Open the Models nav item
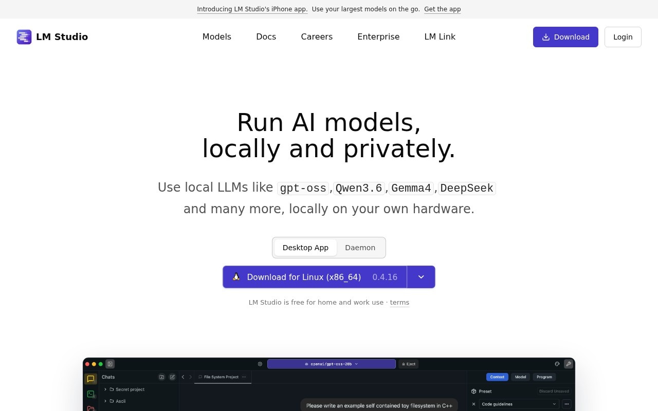The image size is (658, 411). coord(217,37)
